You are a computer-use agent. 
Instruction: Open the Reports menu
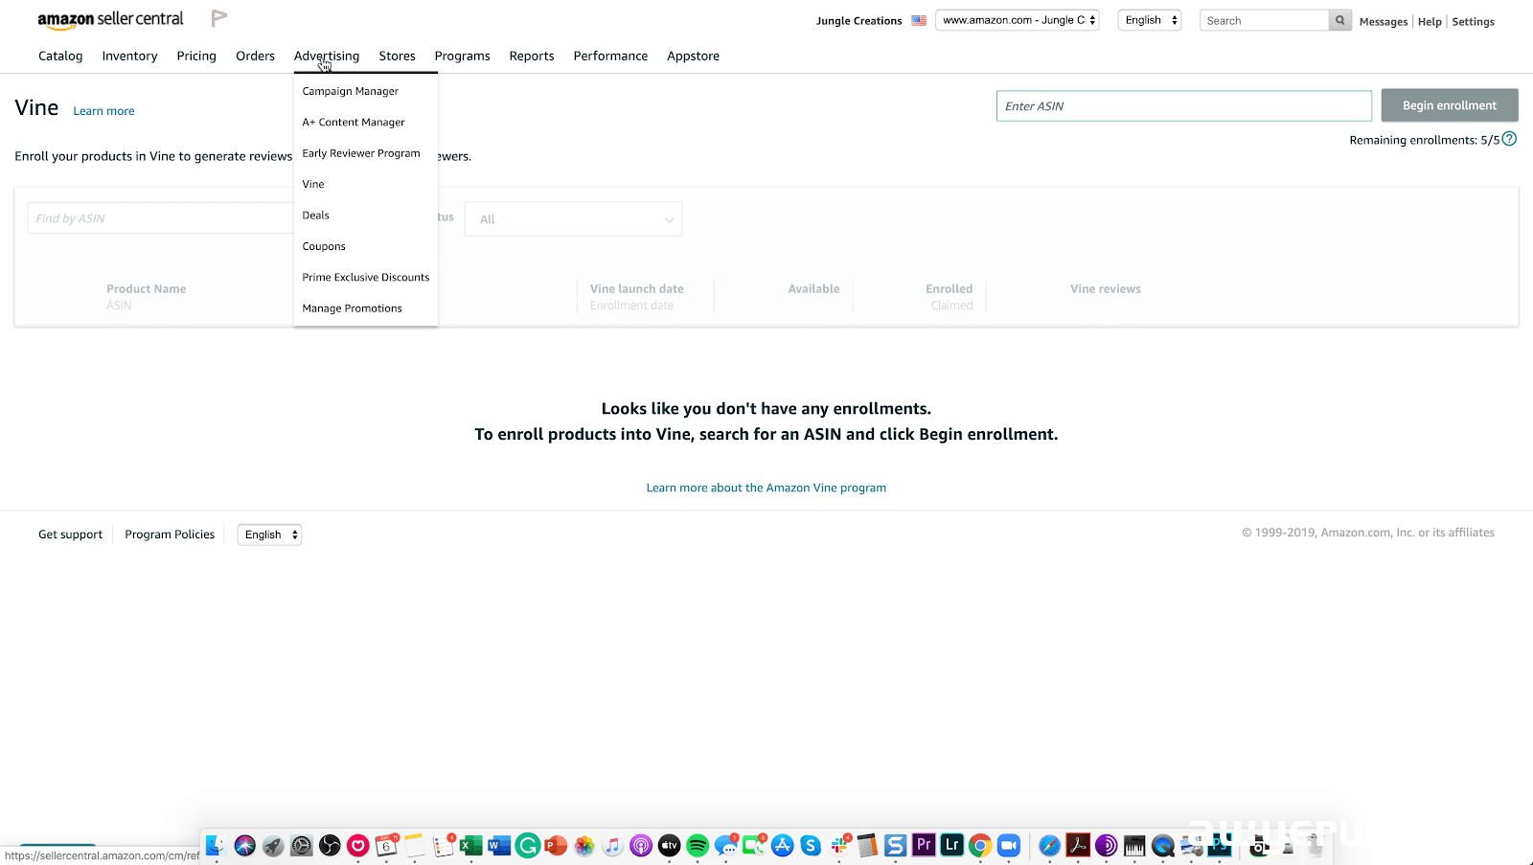[532, 56]
